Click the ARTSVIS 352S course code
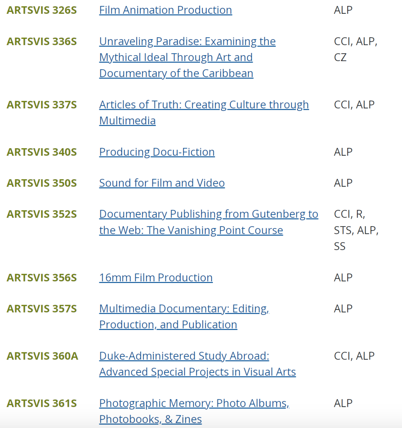Viewport: 402px width, 428px height. [x=42, y=214]
